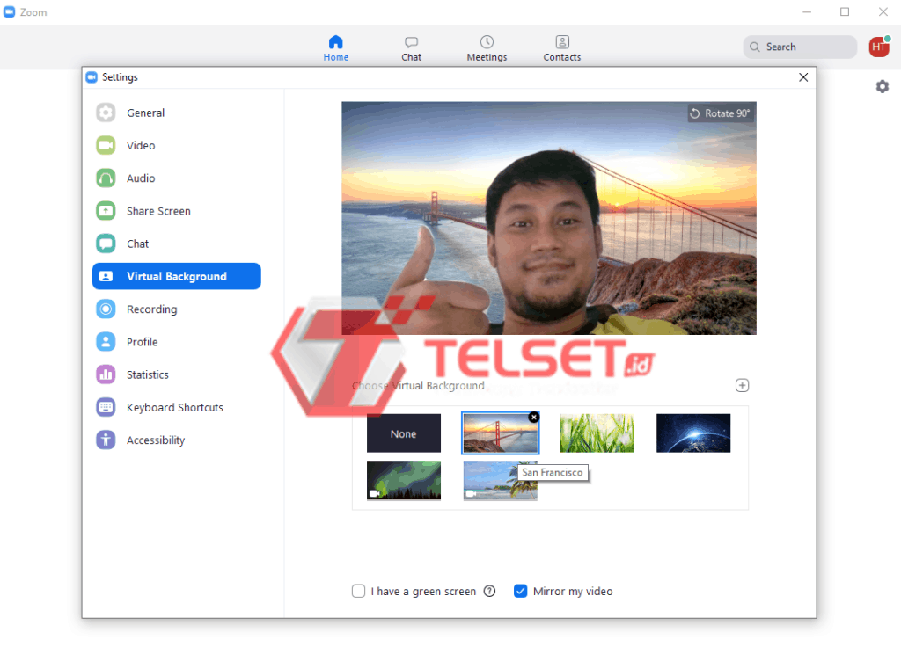Choose the grass virtual background

coord(597,433)
